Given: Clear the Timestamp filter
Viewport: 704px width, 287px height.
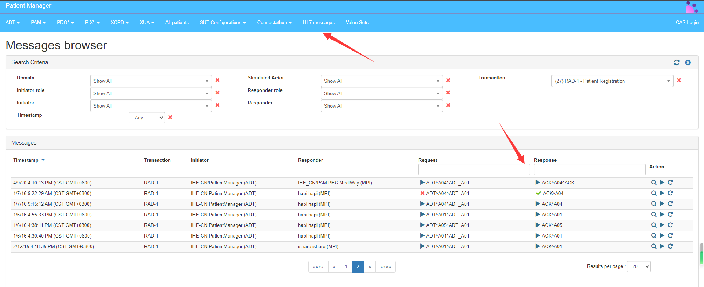Looking at the screenshot, I should coord(170,117).
